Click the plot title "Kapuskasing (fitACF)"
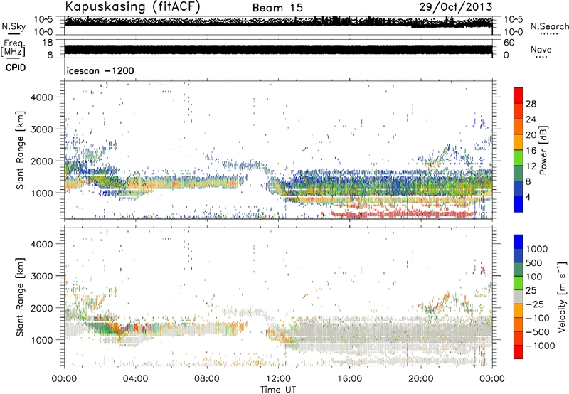The height and width of the screenshot is (394, 569). pos(132,7)
